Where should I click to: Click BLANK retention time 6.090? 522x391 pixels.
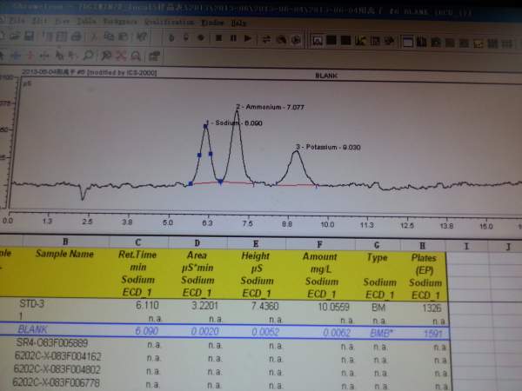tap(146, 331)
